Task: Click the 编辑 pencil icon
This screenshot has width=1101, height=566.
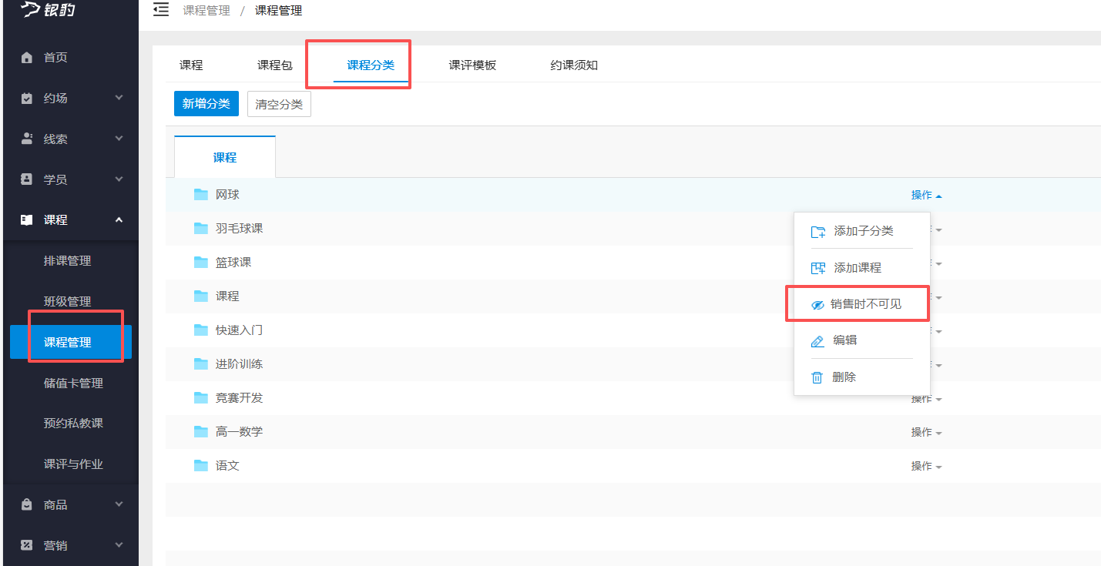Action: tap(818, 340)
